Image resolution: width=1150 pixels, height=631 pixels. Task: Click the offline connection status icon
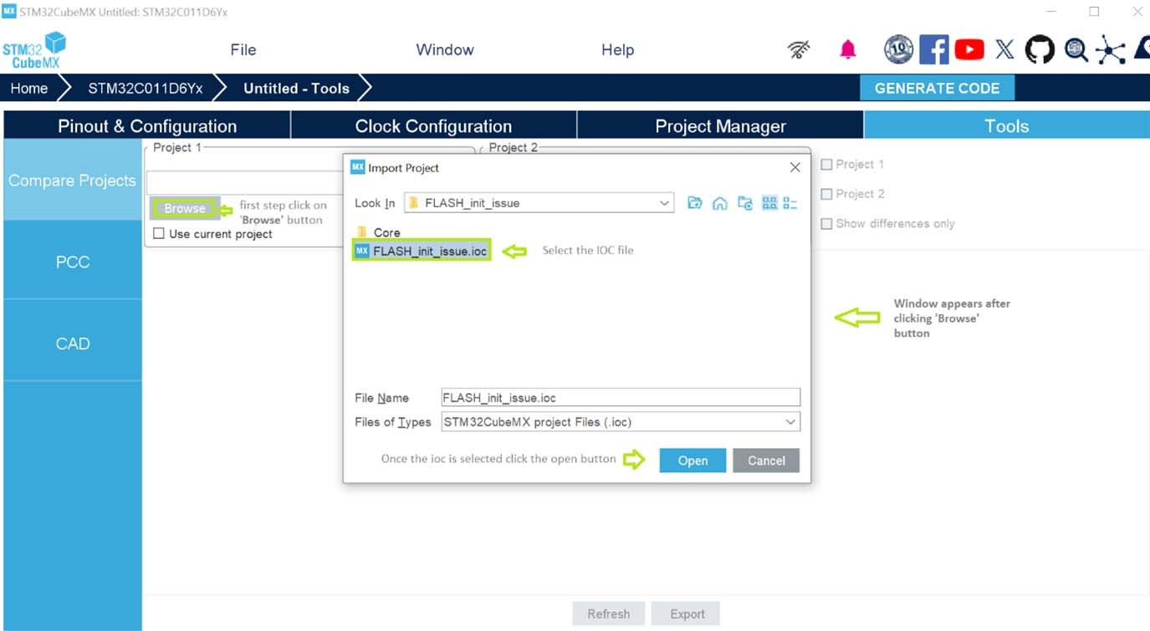point(800,50)
